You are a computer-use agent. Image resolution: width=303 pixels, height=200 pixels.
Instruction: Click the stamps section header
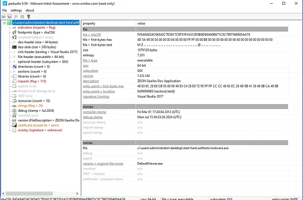point(185,107)
